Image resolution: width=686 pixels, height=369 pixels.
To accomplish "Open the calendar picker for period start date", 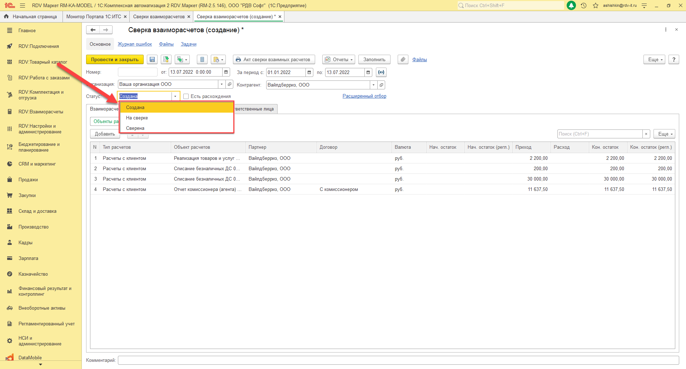I will (309, 73).
